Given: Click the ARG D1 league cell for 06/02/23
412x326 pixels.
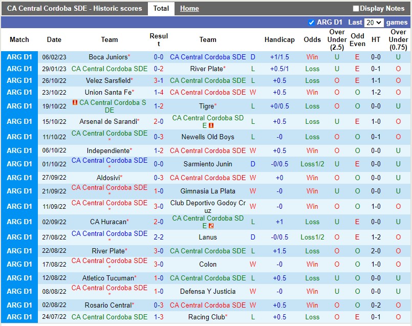Looking at the screenshot, I should click(x=19, y=57).
